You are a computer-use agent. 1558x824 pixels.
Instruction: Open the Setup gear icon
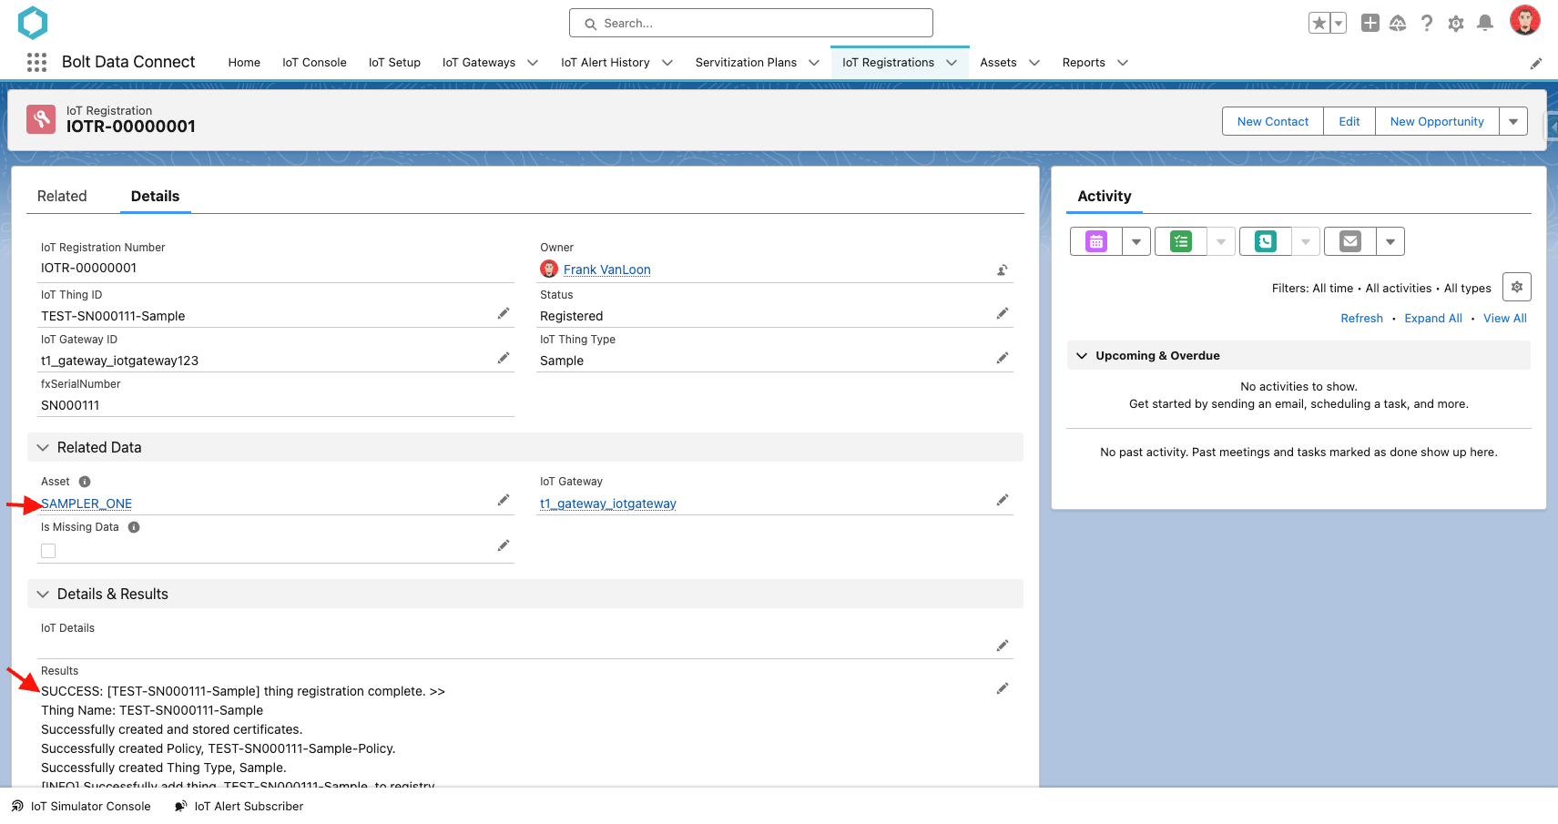[x=1456, y=24]
